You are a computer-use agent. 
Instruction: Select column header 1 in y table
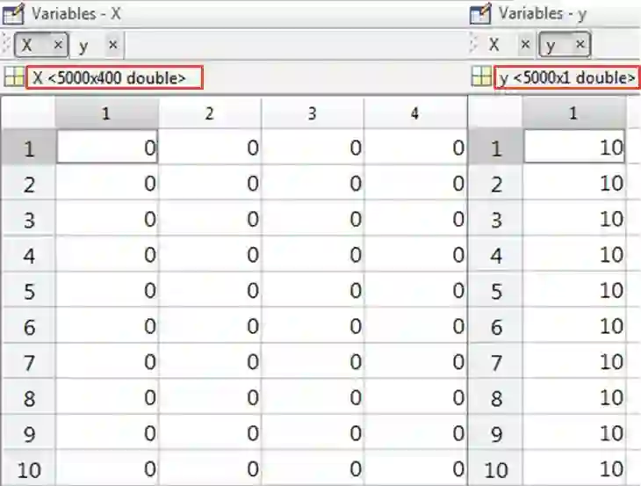click(x=573, y=112)
